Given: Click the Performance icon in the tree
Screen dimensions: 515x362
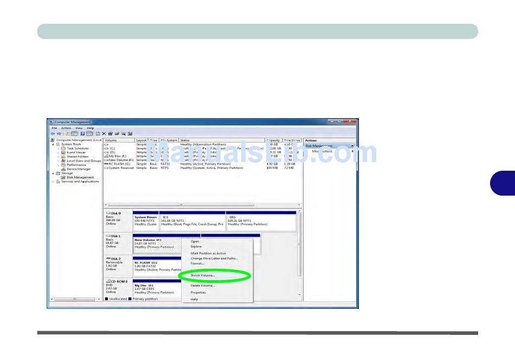Looking at the screenshot, I should (x=63, y=165).
